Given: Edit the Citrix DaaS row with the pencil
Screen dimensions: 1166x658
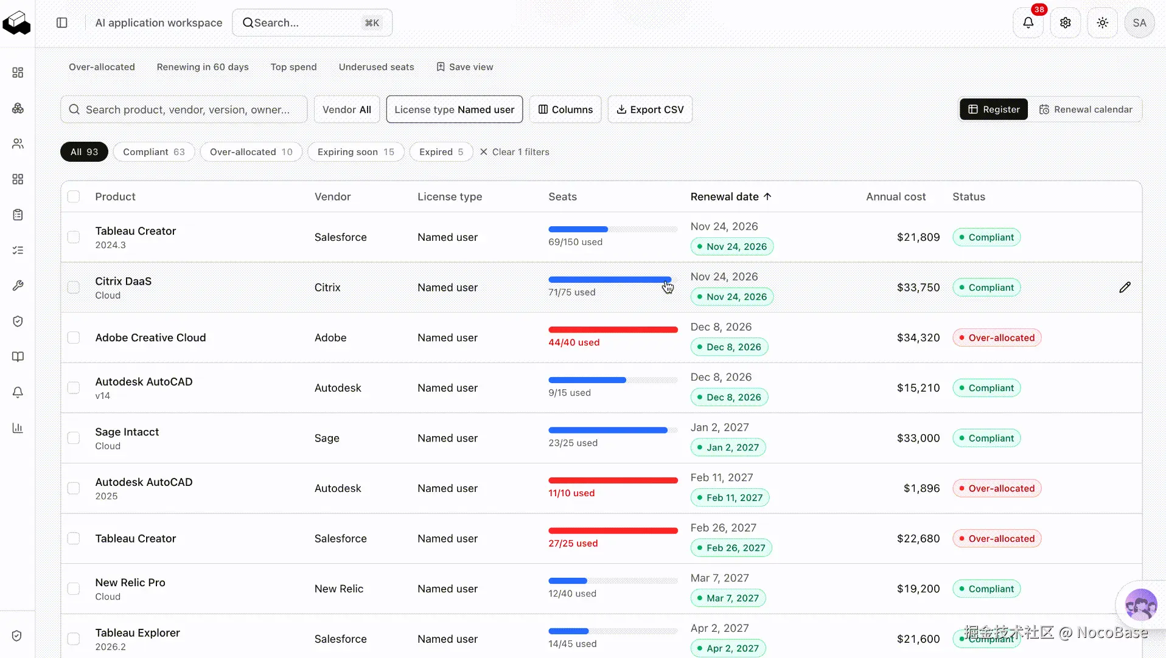Looking at the screenshot, I should pos(1125,288).
